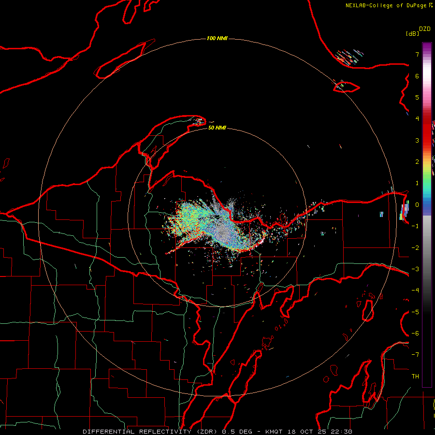This screenshot has width=435, height=435.
Task: Click the [dB] units label
Action: [x=413, y=33]
